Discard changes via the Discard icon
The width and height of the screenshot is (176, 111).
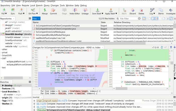(133, 10)
